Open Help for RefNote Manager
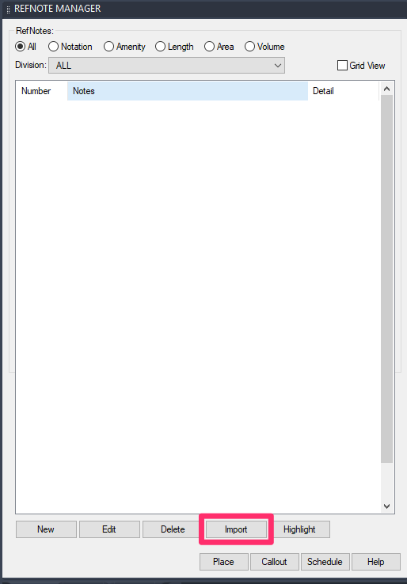Screen dimensions: 407x584 coord(376,562)
